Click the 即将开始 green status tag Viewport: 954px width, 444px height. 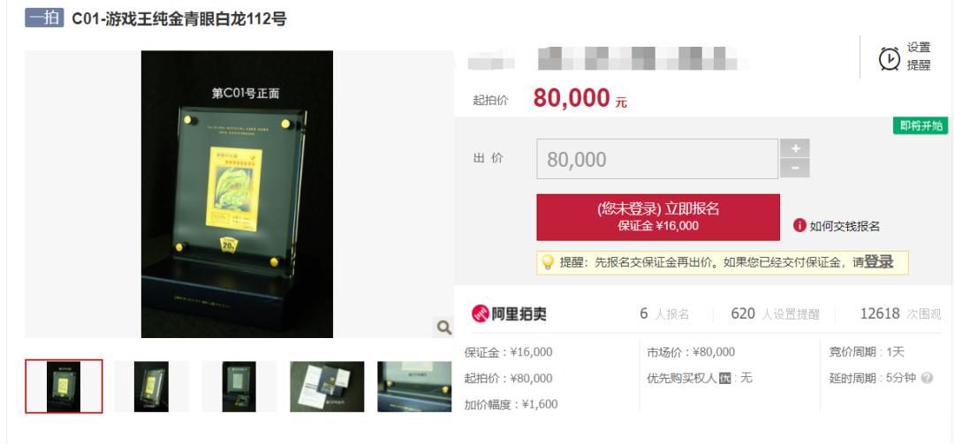coord(920,125)
